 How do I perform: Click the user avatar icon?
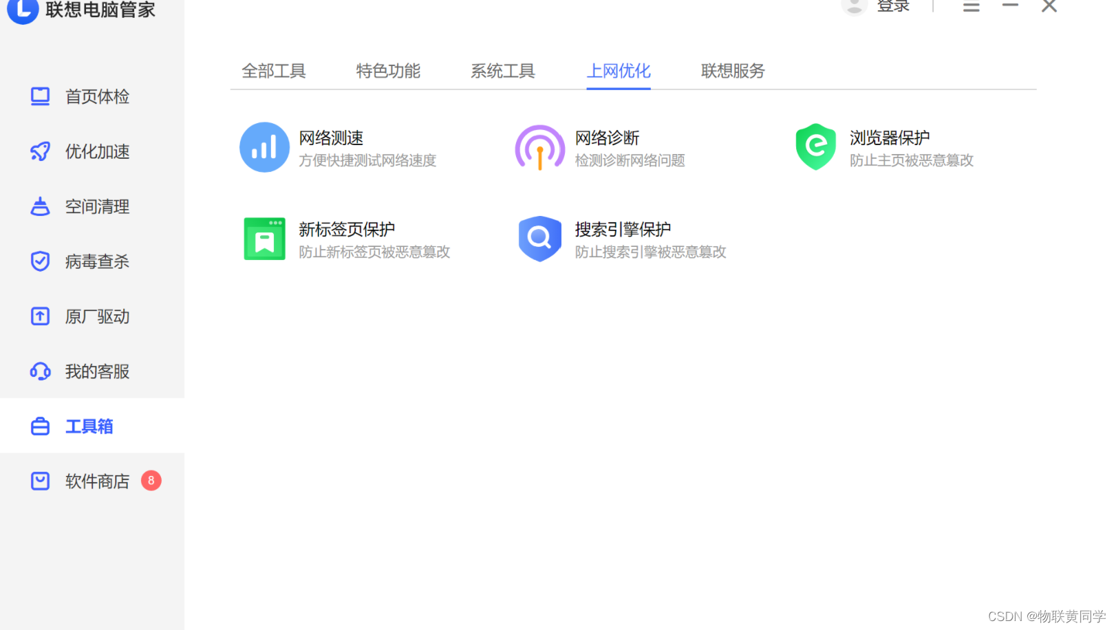click(x=855, y=6)
